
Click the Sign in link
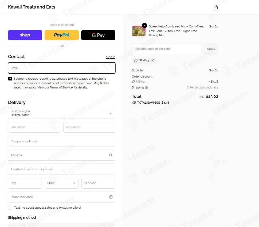pyautogui.click(x=111, y=57)
